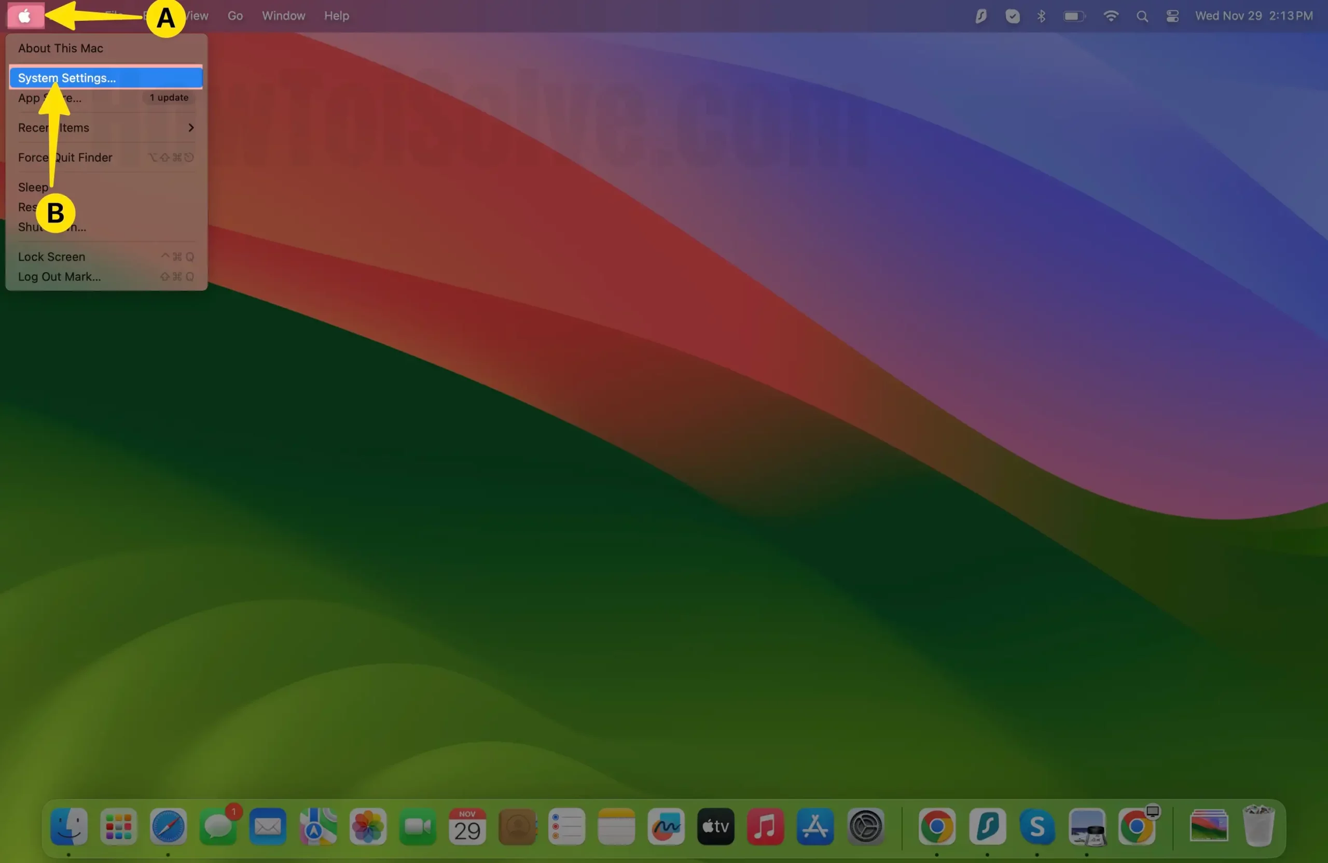Open Launchpad from the Dock
Screen dimensions: 1328x863
click(x=118, y=826)
